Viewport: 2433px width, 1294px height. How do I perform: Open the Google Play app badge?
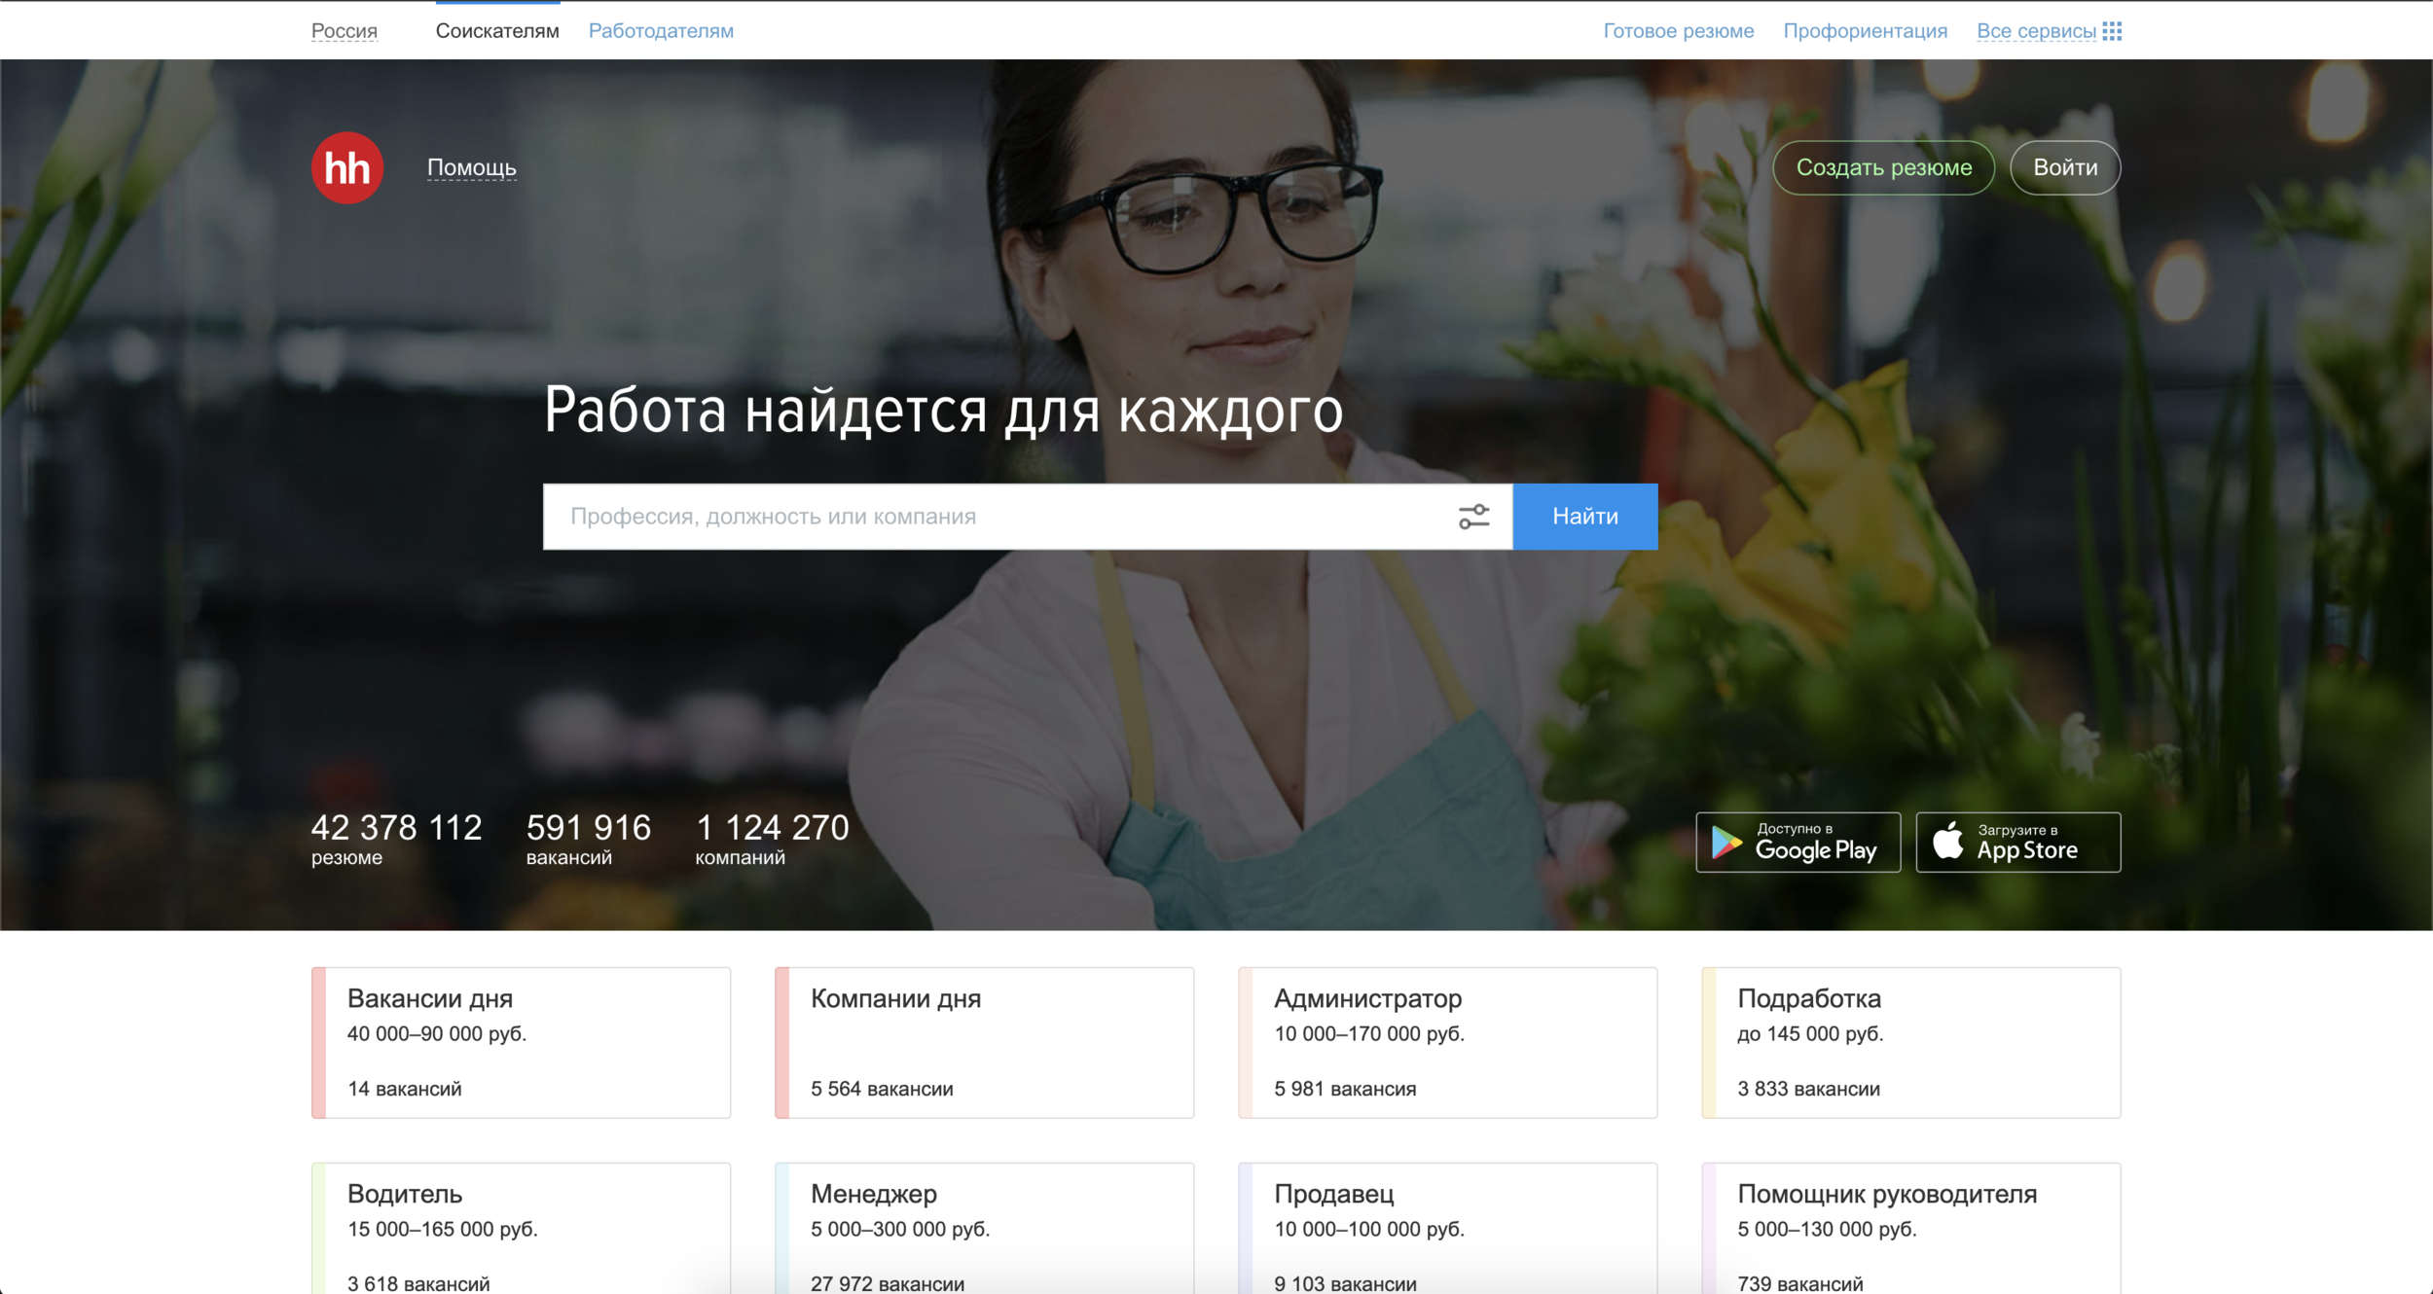tap(1798, 843)
